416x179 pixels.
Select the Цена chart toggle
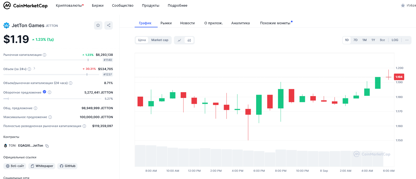(x=142, y=40)
